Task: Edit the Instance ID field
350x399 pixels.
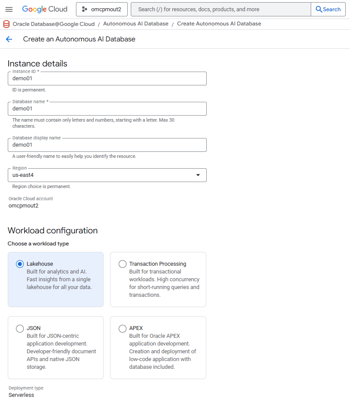Action: point(107,79)
